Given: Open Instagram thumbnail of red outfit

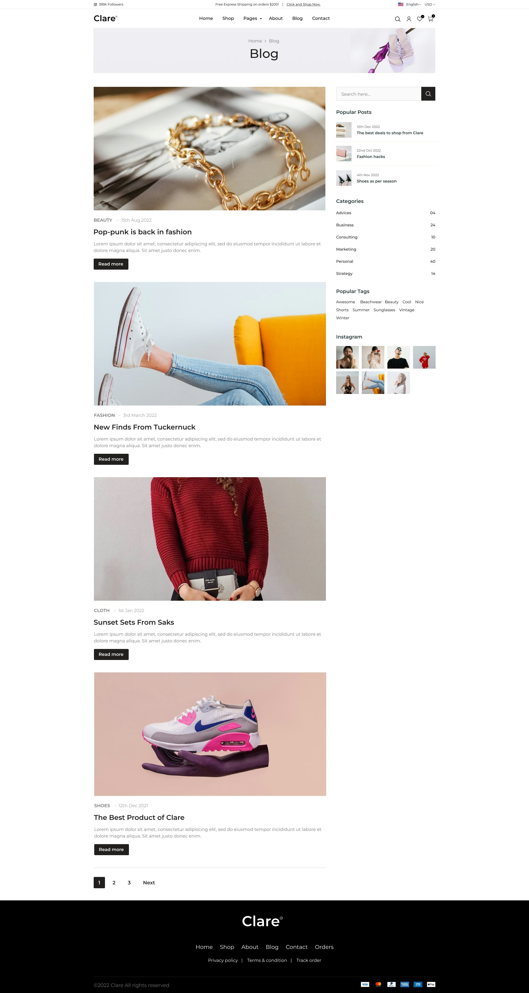Looking at the screenshot, I should [x=424, y=357].
